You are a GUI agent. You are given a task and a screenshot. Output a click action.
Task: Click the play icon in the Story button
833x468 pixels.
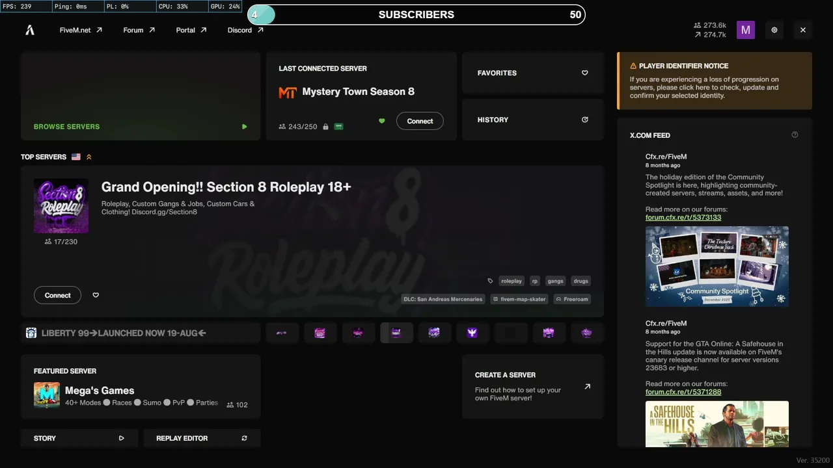coord(121,438)
